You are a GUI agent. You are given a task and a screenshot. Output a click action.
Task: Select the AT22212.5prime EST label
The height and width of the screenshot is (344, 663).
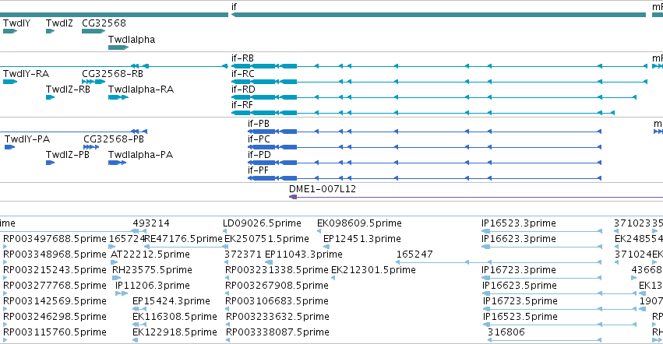150,254
